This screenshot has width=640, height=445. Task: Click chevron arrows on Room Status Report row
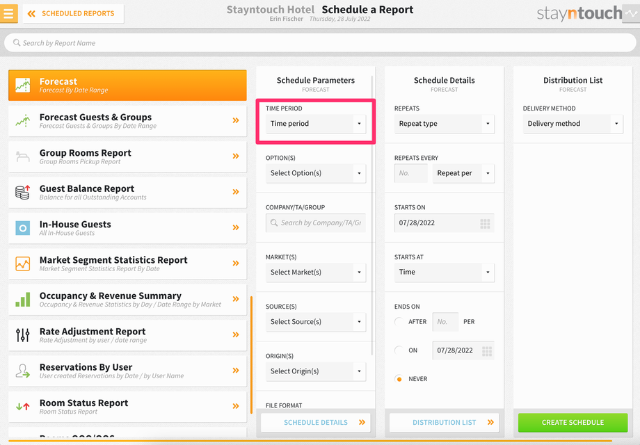pos(236,406)
